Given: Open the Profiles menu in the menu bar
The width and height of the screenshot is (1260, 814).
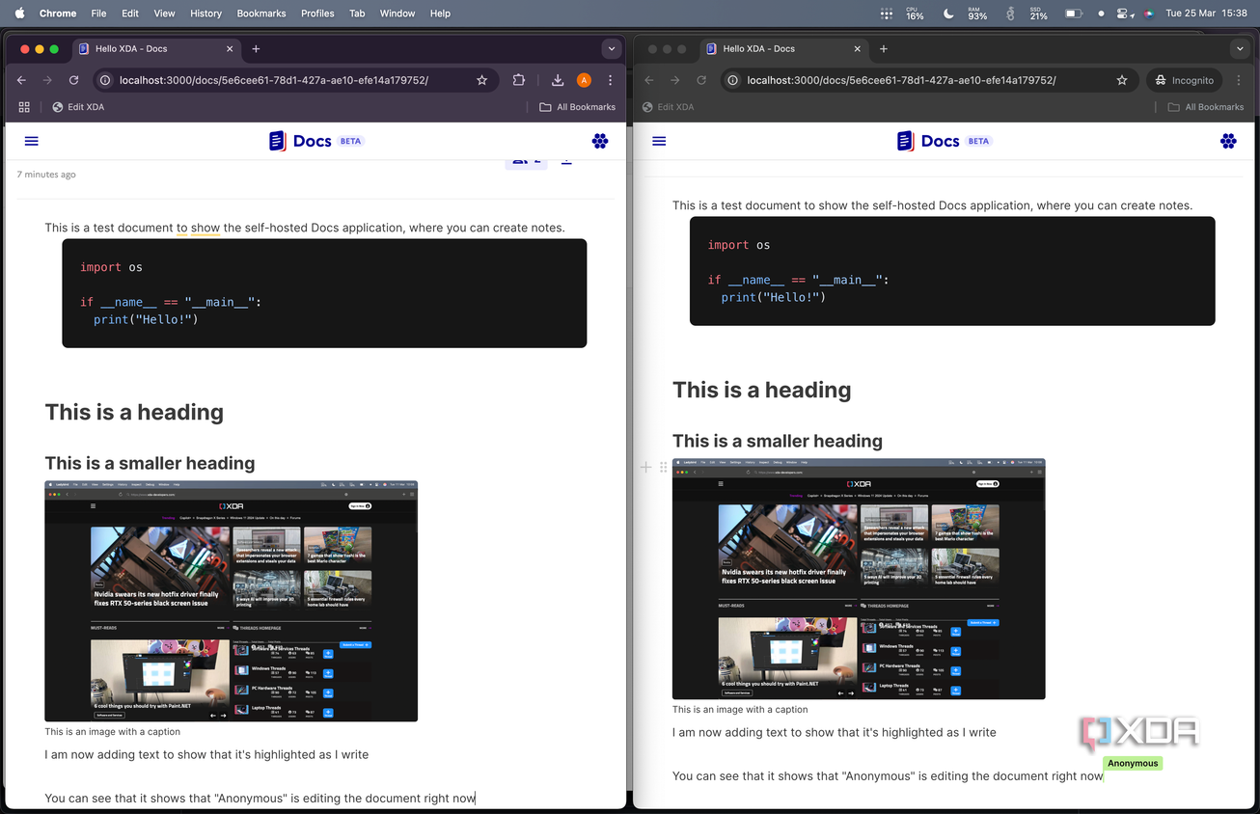Looking at the screenshot, I should click(317, 14).
